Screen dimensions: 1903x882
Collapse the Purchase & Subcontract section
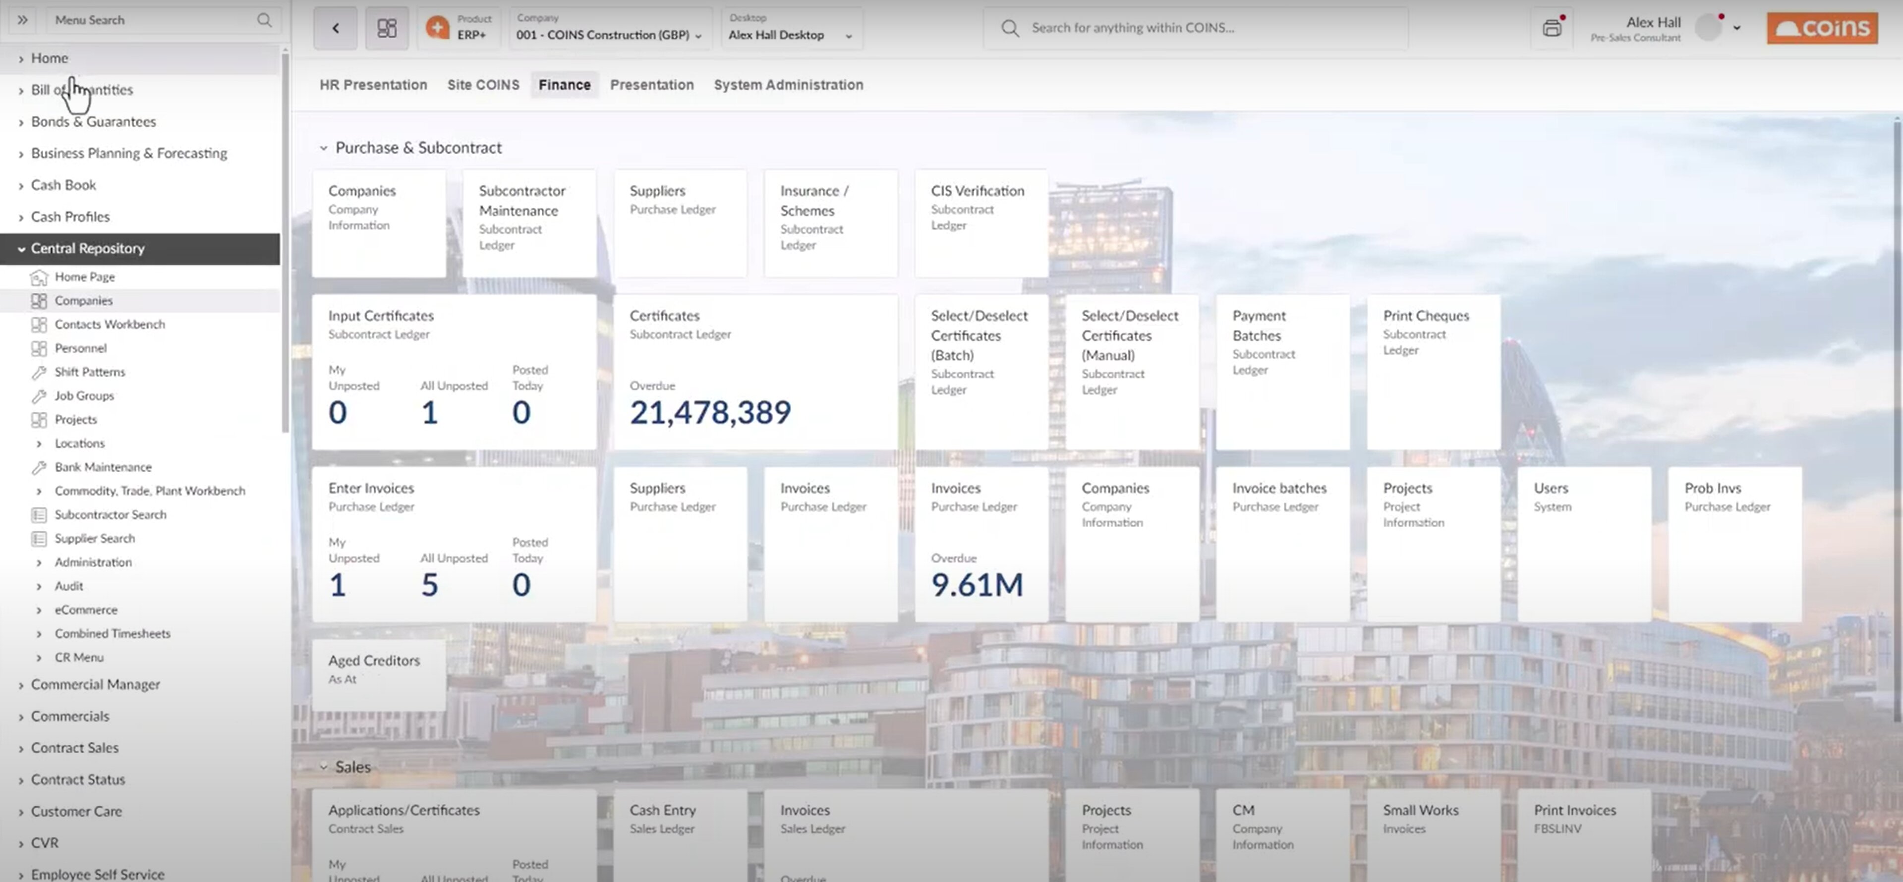click(324, 148)
